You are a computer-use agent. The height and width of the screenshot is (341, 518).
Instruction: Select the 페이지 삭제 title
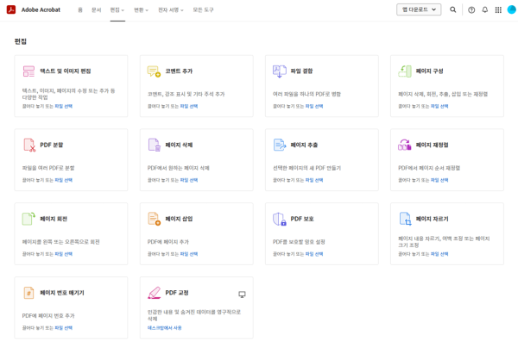tap(179, 145)
